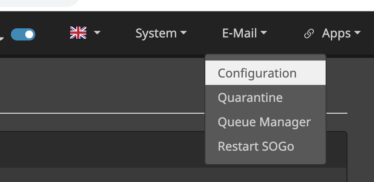Image resolution: width=374 pixels, height=182 pixels.
Task: Click the blank page header above the divider line
Action: (100, 85)
